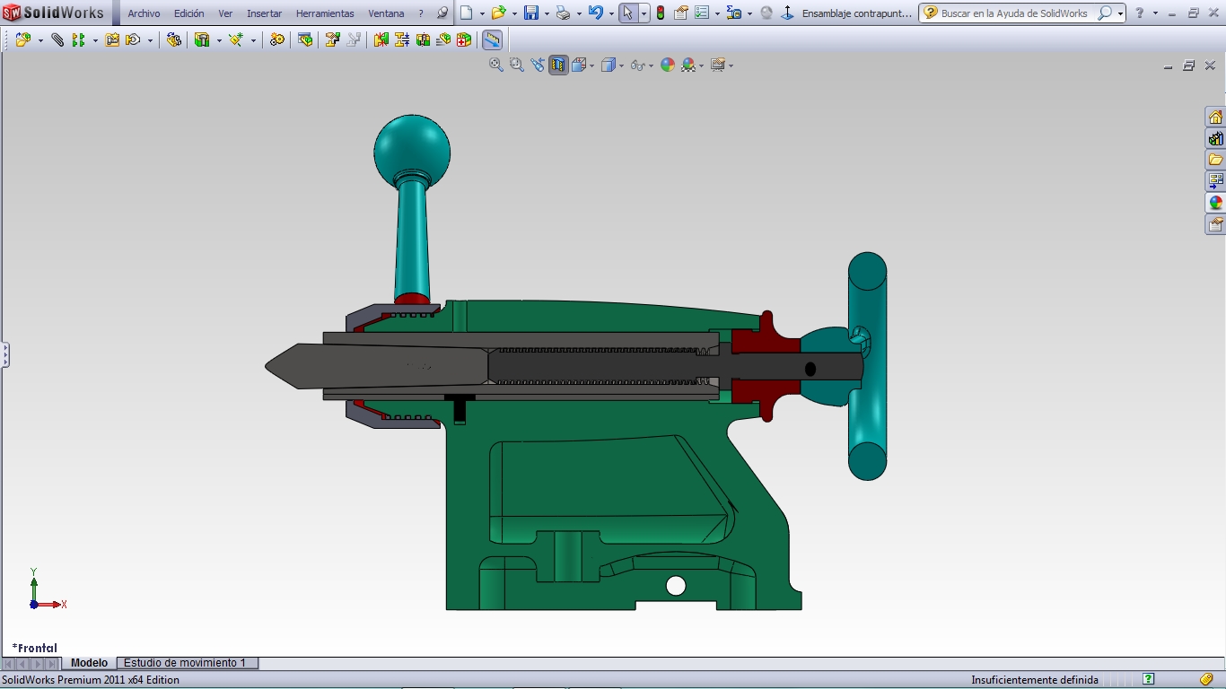Open Appearances color tab in task pane
The width and height of the screenshot is (1226, 689).
[1215, 203]
